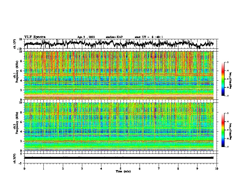Click the "-7" label on ch.1 color bar
244x189 pixels.
pyautogui.click(x=227, y=96)
